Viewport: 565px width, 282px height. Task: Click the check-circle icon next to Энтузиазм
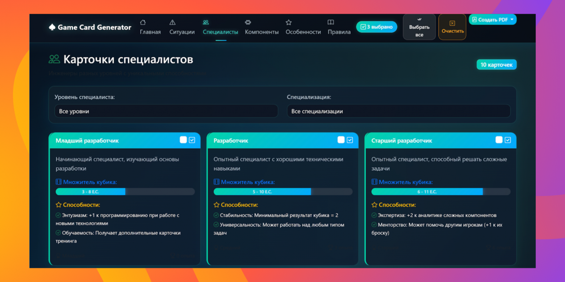click(58, 215)
